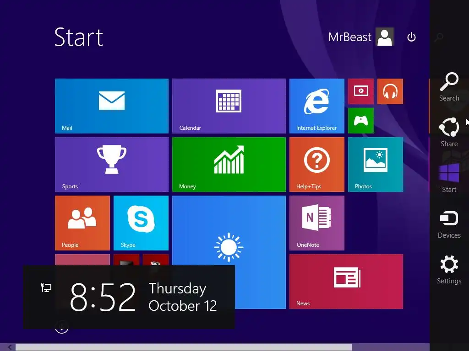This screenshot has height=351, width=469.
Task: Launch the Skype tile
Action: pyautogui.click(x=141, y=223)
